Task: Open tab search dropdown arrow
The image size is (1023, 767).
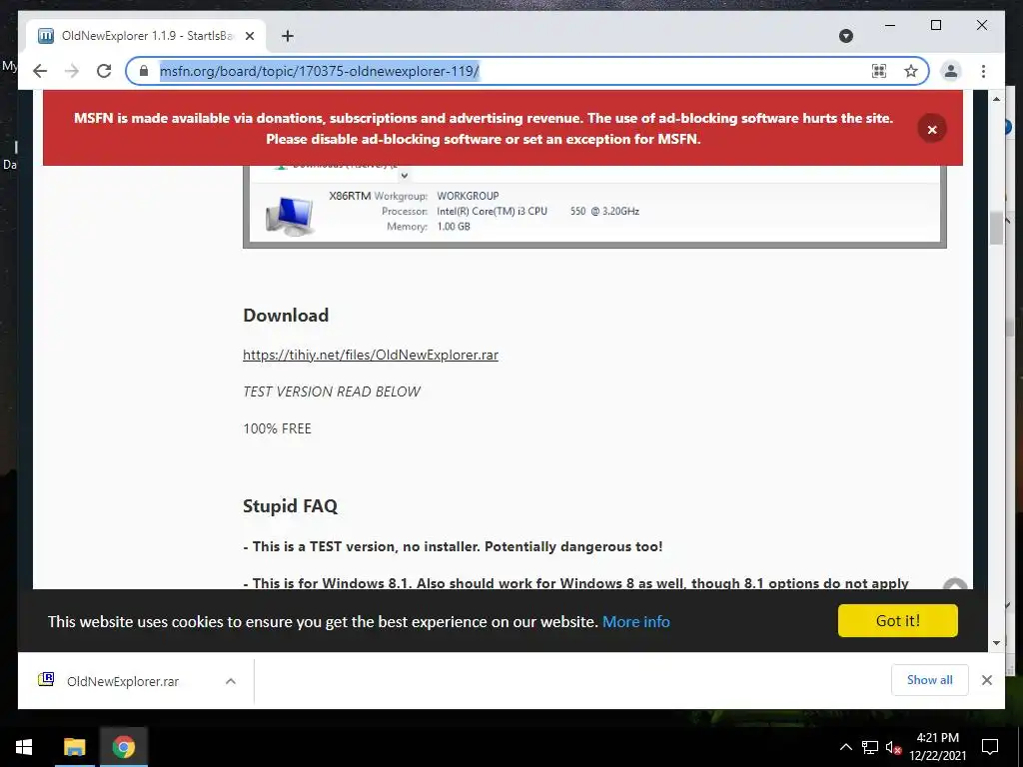Action: (x=845, y=36)
